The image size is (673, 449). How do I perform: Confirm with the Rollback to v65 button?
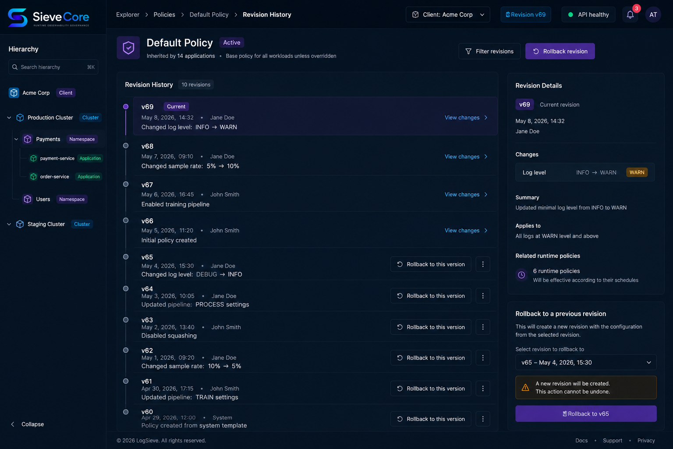tap(586, 414)
